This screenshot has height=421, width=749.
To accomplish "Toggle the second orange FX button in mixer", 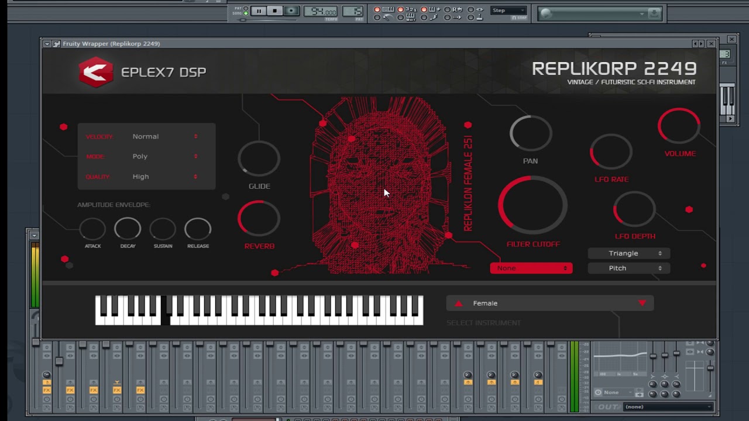I will click(70, 390).
